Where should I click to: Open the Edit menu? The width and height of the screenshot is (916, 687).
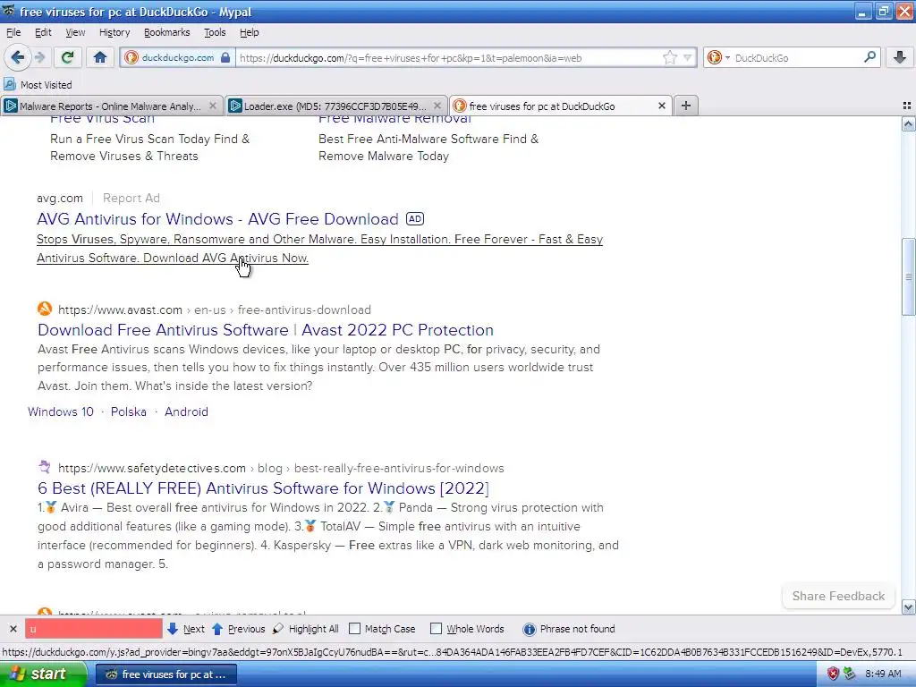tap(43, 32)
